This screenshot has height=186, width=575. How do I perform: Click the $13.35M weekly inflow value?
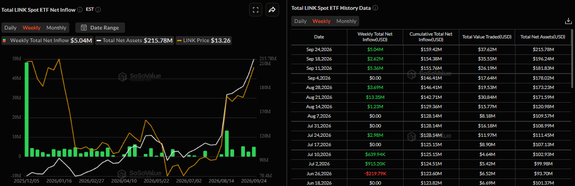(375, 97)
